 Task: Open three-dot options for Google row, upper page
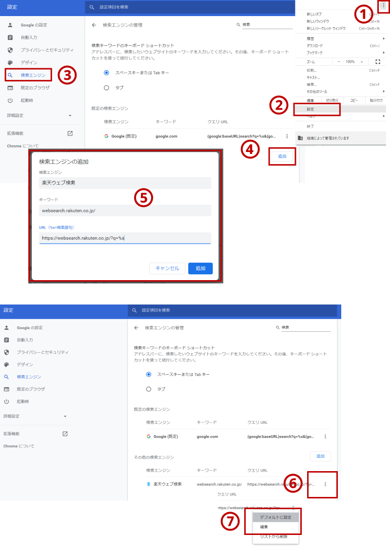point(287,136)
